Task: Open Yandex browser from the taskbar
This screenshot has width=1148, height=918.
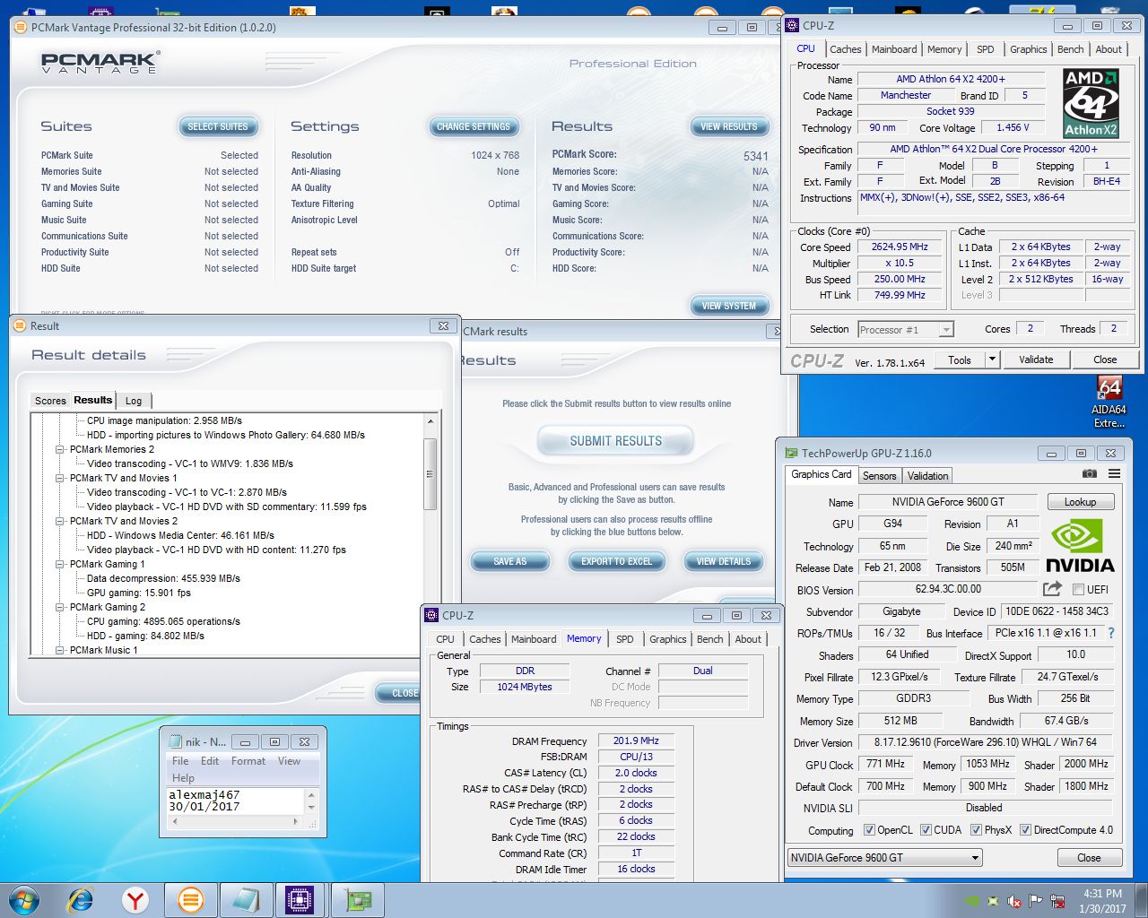Action: pos(135,900)
